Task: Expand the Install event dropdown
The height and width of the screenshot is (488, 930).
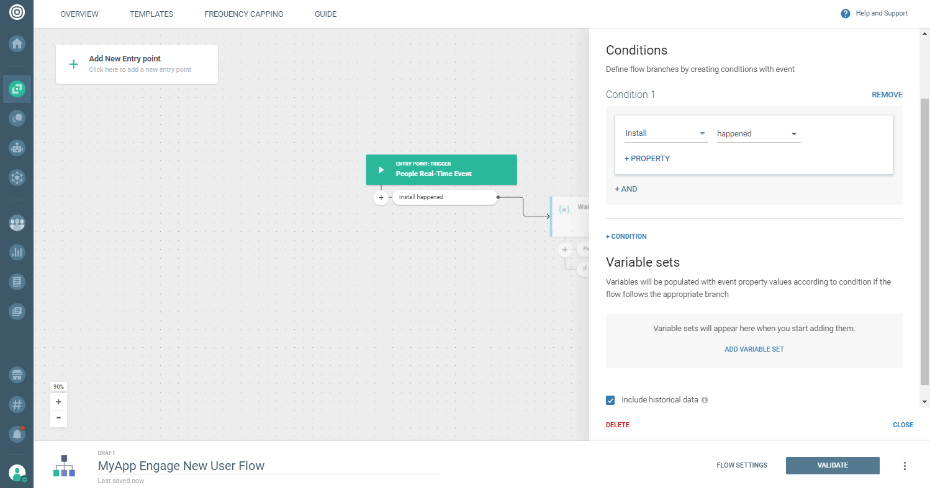Action: [666, 133]
